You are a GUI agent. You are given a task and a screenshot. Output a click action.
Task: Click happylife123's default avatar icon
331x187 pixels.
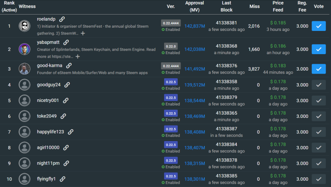coord(25,132)
